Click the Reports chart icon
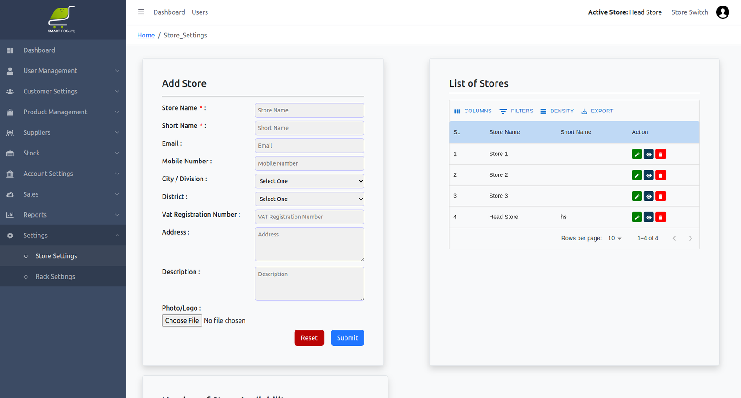 10,215
